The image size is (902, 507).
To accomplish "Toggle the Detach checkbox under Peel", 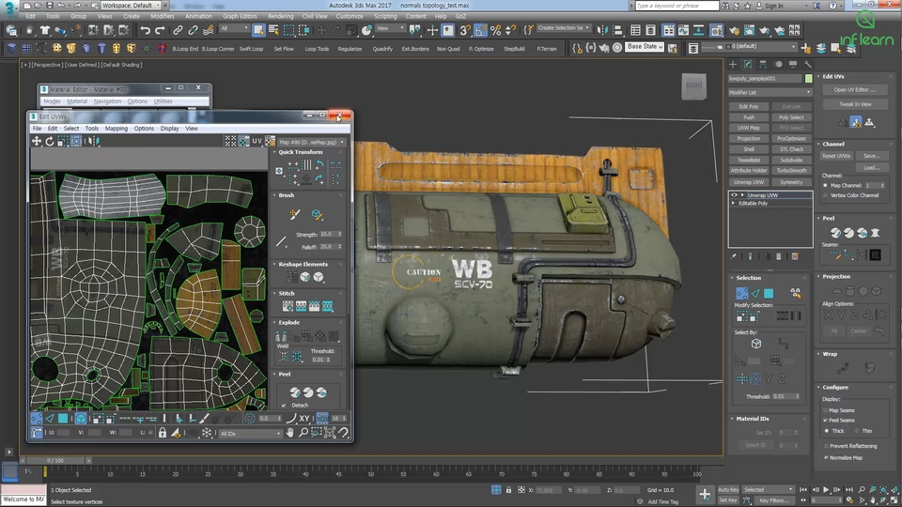I will coord(284,406).
